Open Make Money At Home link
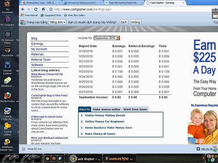Screen dimensions: 218x163 (100, 134)
